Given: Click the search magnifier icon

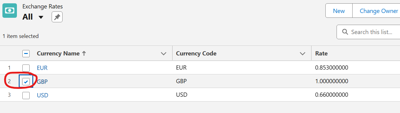Looking at the screenshot, I should pyautogui.click(x=345, y=32).
